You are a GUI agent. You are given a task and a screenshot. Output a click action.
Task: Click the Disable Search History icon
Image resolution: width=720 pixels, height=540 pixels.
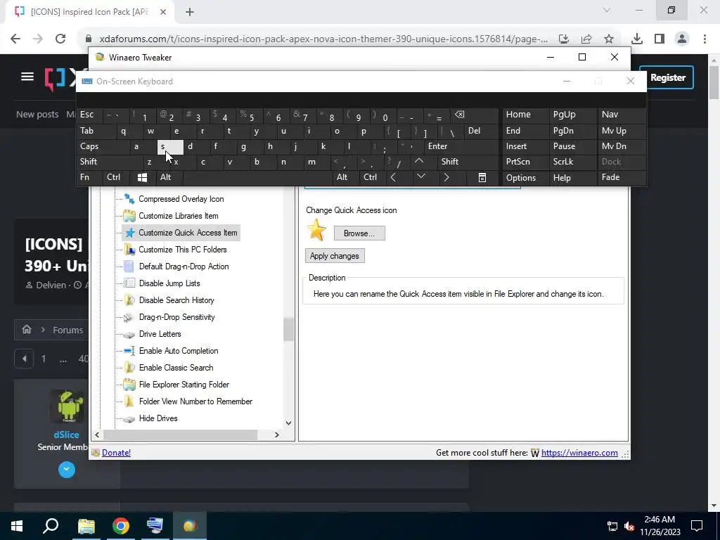[x=129, y=300]
